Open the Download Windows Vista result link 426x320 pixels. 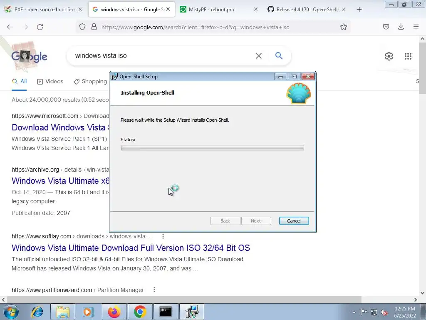pos(60,127)
